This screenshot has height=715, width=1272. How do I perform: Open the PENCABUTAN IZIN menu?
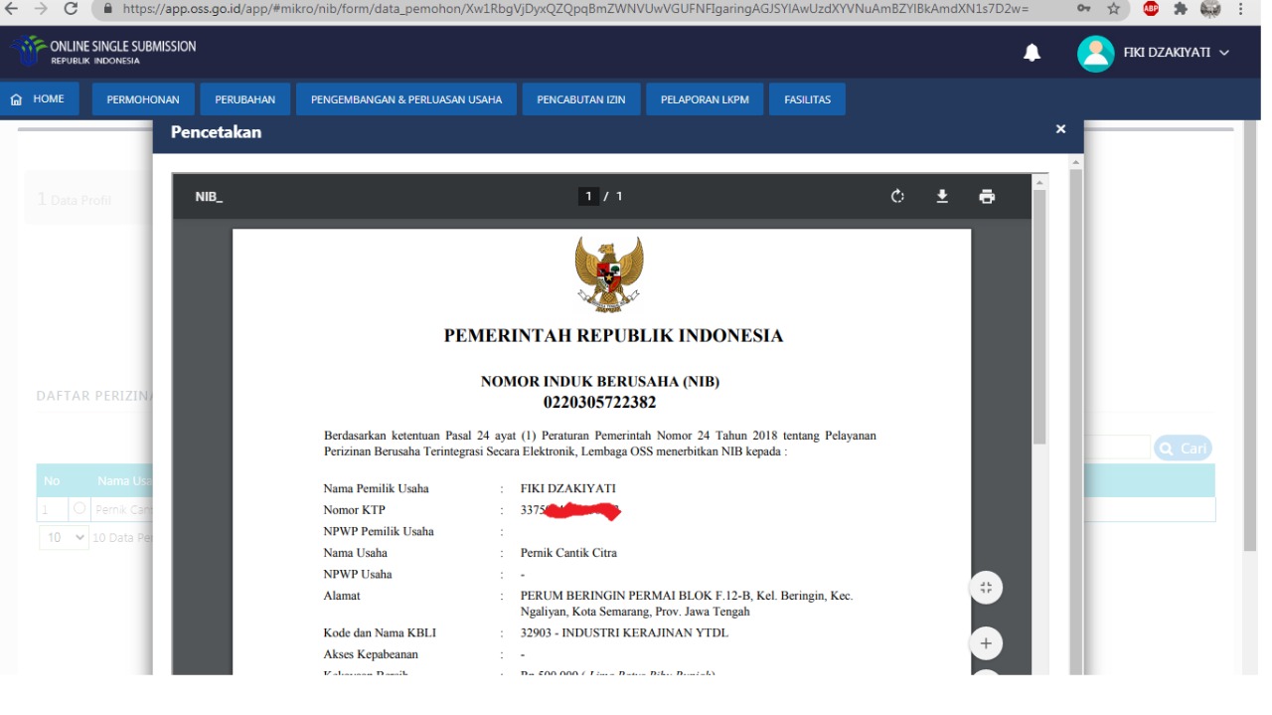pyautogui.click(x=581, y=99)
